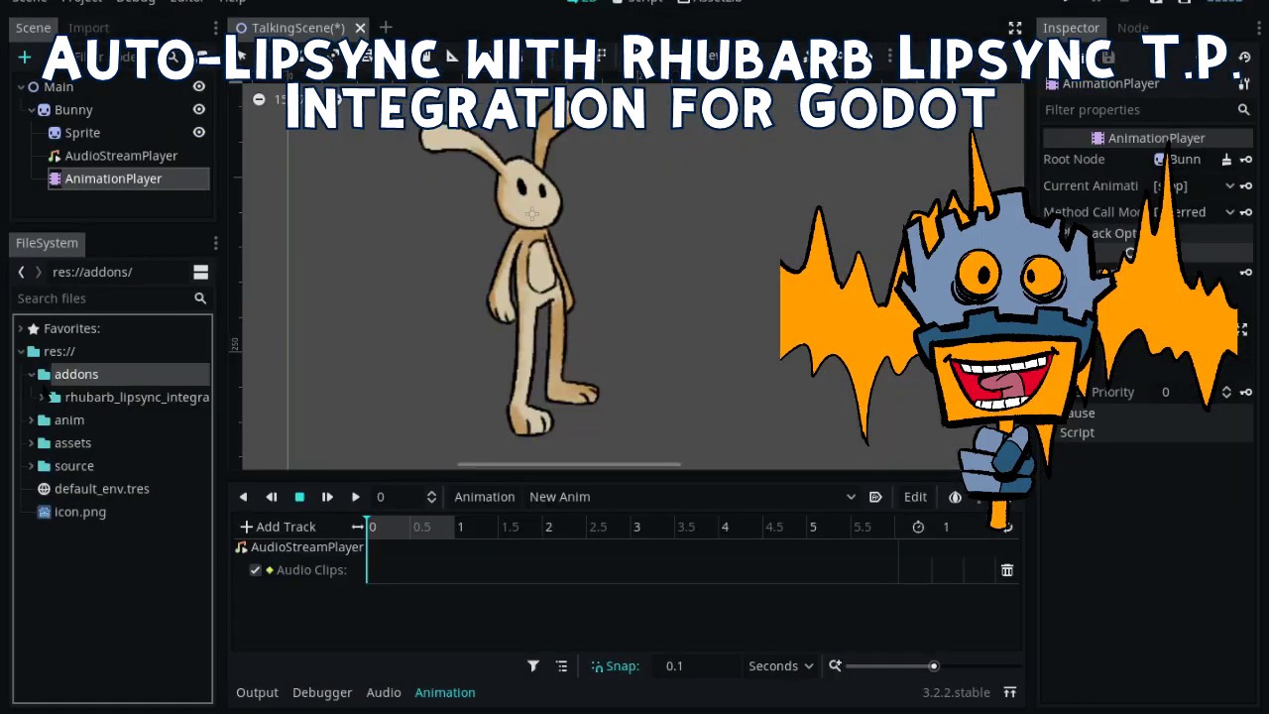Open the Seconds unit dropdown
The image size is (1269, 714).
[x=781, y=666]
